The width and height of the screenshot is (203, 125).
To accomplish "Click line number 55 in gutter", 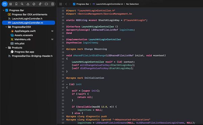I will [63, 107].
